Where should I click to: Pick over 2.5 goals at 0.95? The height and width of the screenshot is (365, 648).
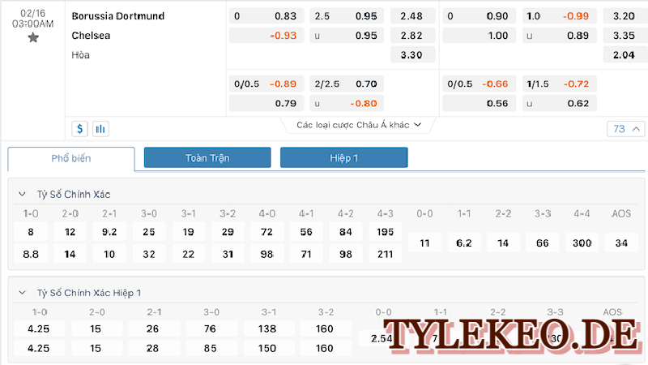point(347,16)
